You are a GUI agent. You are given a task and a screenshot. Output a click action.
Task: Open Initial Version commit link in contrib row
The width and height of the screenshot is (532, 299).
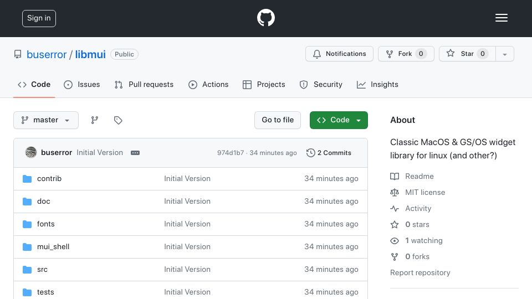click(187, 179)
